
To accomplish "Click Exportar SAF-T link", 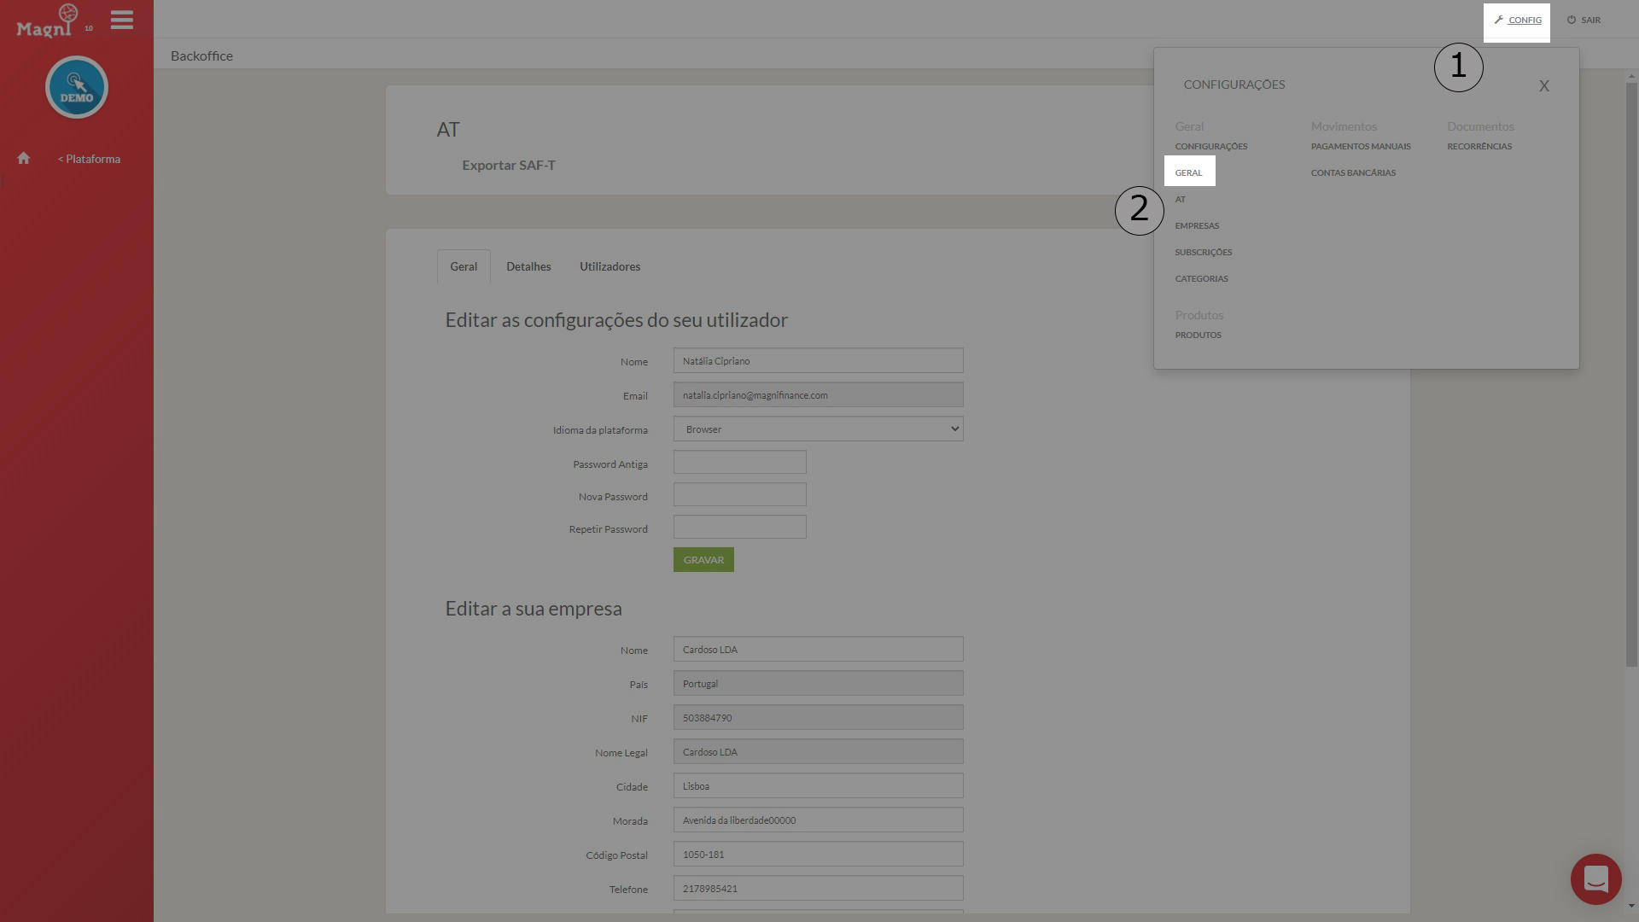I will (509, 166).
